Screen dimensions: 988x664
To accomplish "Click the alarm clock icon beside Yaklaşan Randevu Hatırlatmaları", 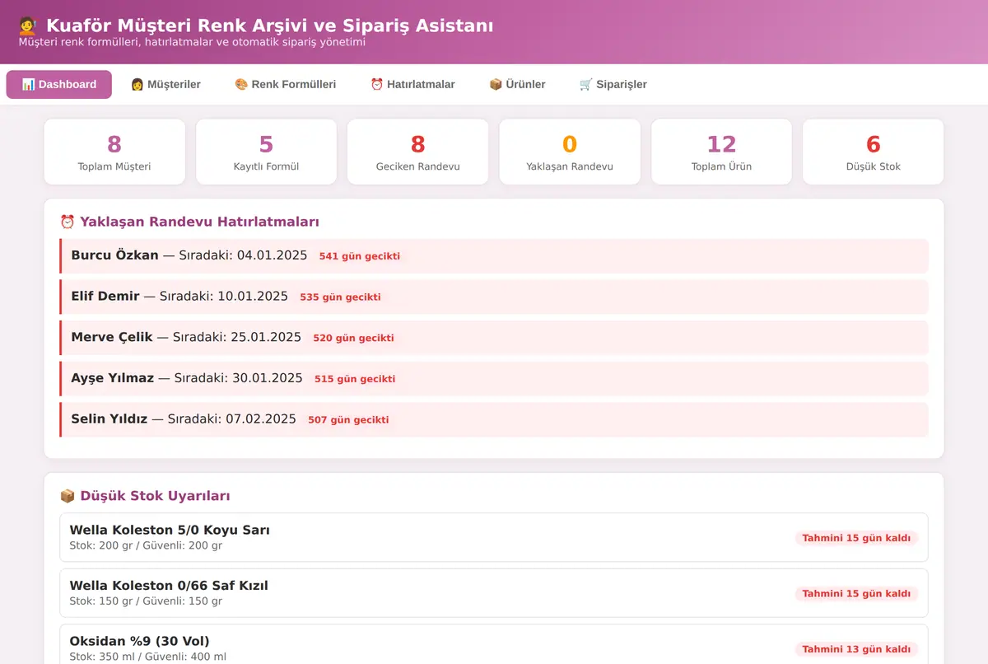I will (x=68, y=222).
